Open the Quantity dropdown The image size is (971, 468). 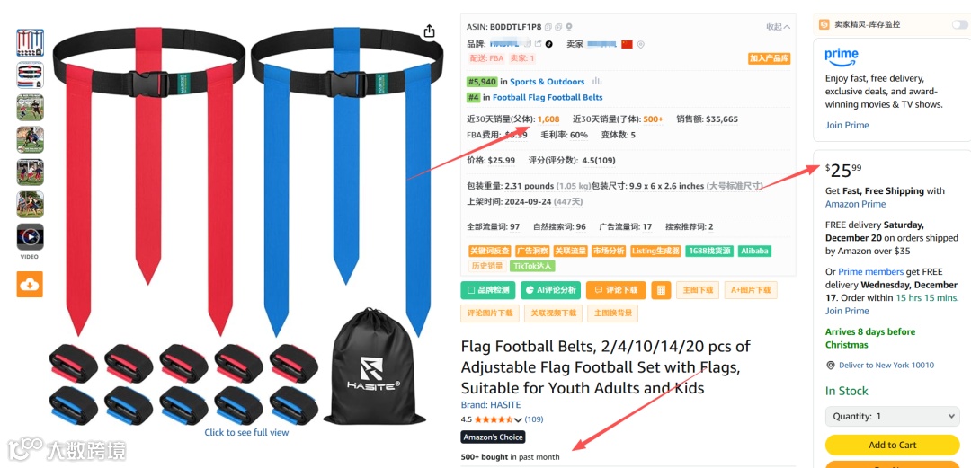tap(893, 417)
